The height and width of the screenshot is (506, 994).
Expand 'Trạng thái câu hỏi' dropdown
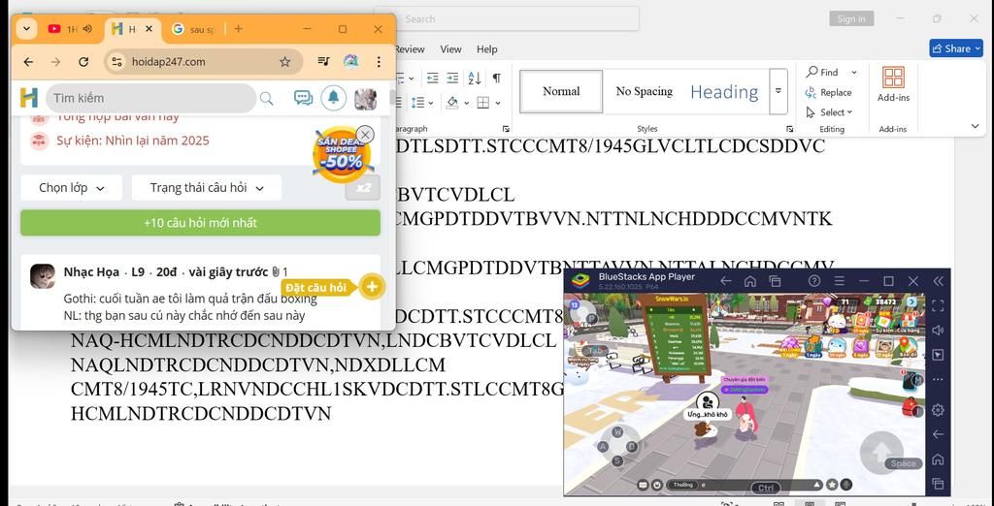coord(207,187)
